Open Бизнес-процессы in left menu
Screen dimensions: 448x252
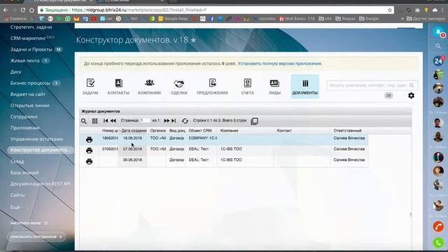(x=30, y=83)
